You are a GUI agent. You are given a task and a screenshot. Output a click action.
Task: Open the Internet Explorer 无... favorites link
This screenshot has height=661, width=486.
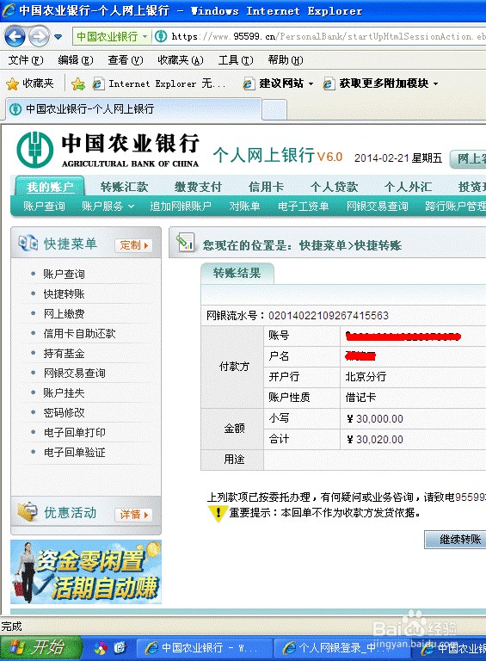click(x=160, y=83)
